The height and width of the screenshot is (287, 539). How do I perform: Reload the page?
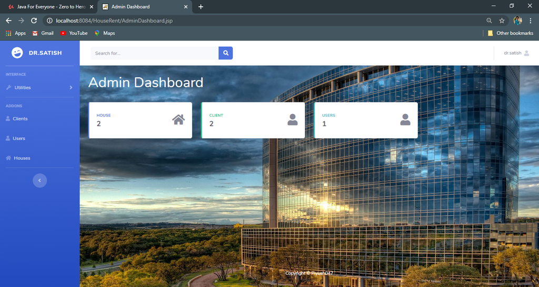click(x=34, y=20)
